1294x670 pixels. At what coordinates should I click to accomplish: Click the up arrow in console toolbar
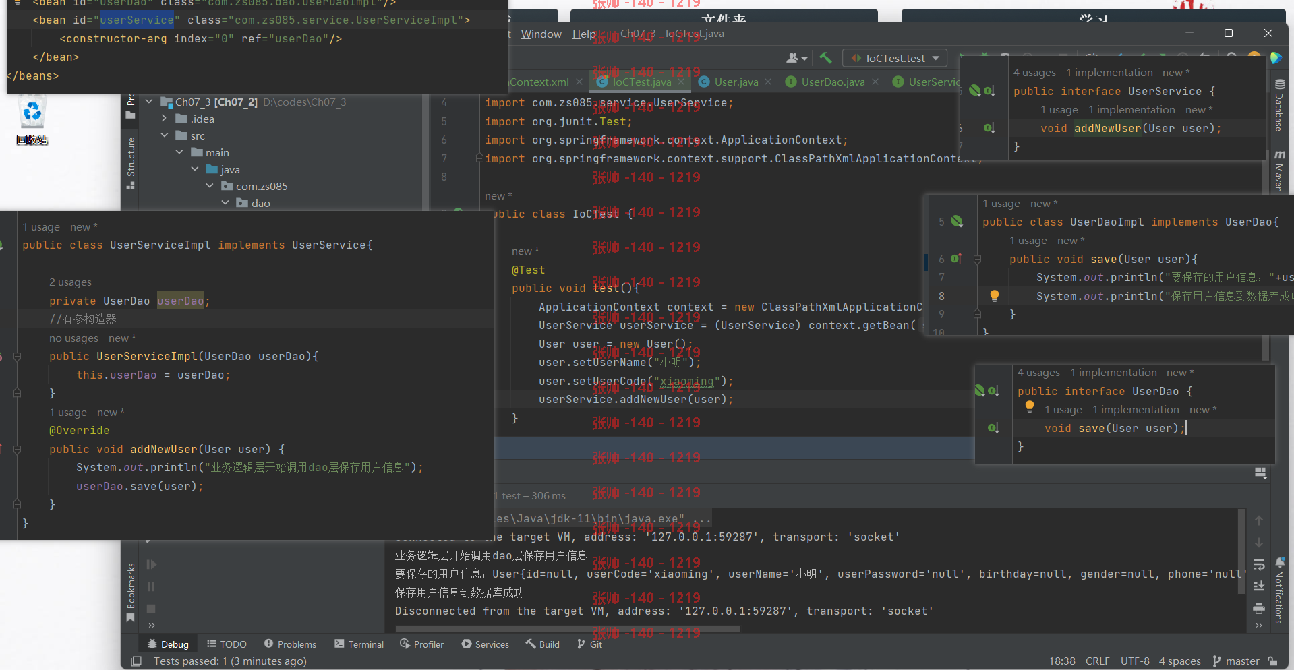(1258, 520)
